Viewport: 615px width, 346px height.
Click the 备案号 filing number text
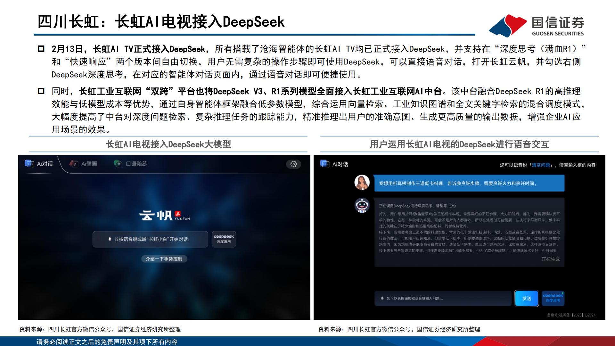[x=571, y=315]
